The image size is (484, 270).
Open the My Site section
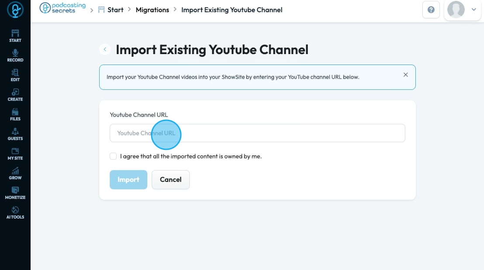[15, 154]
